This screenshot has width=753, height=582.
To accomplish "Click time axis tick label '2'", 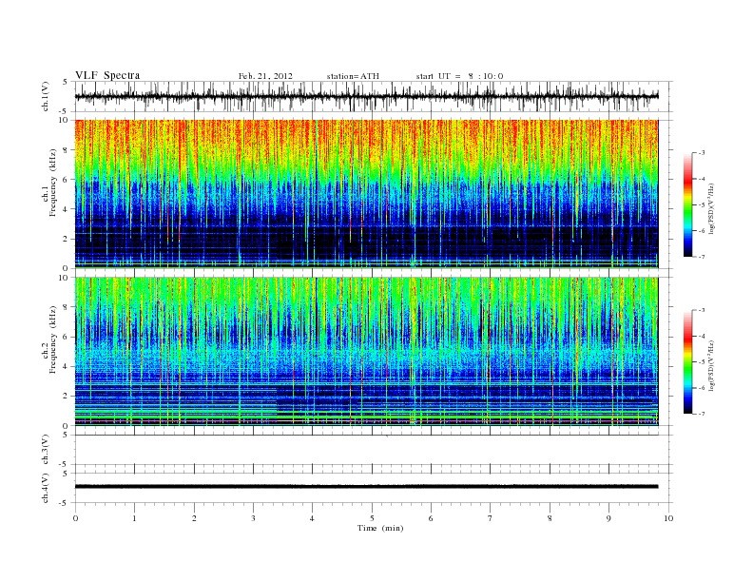I will click(194, 518).
